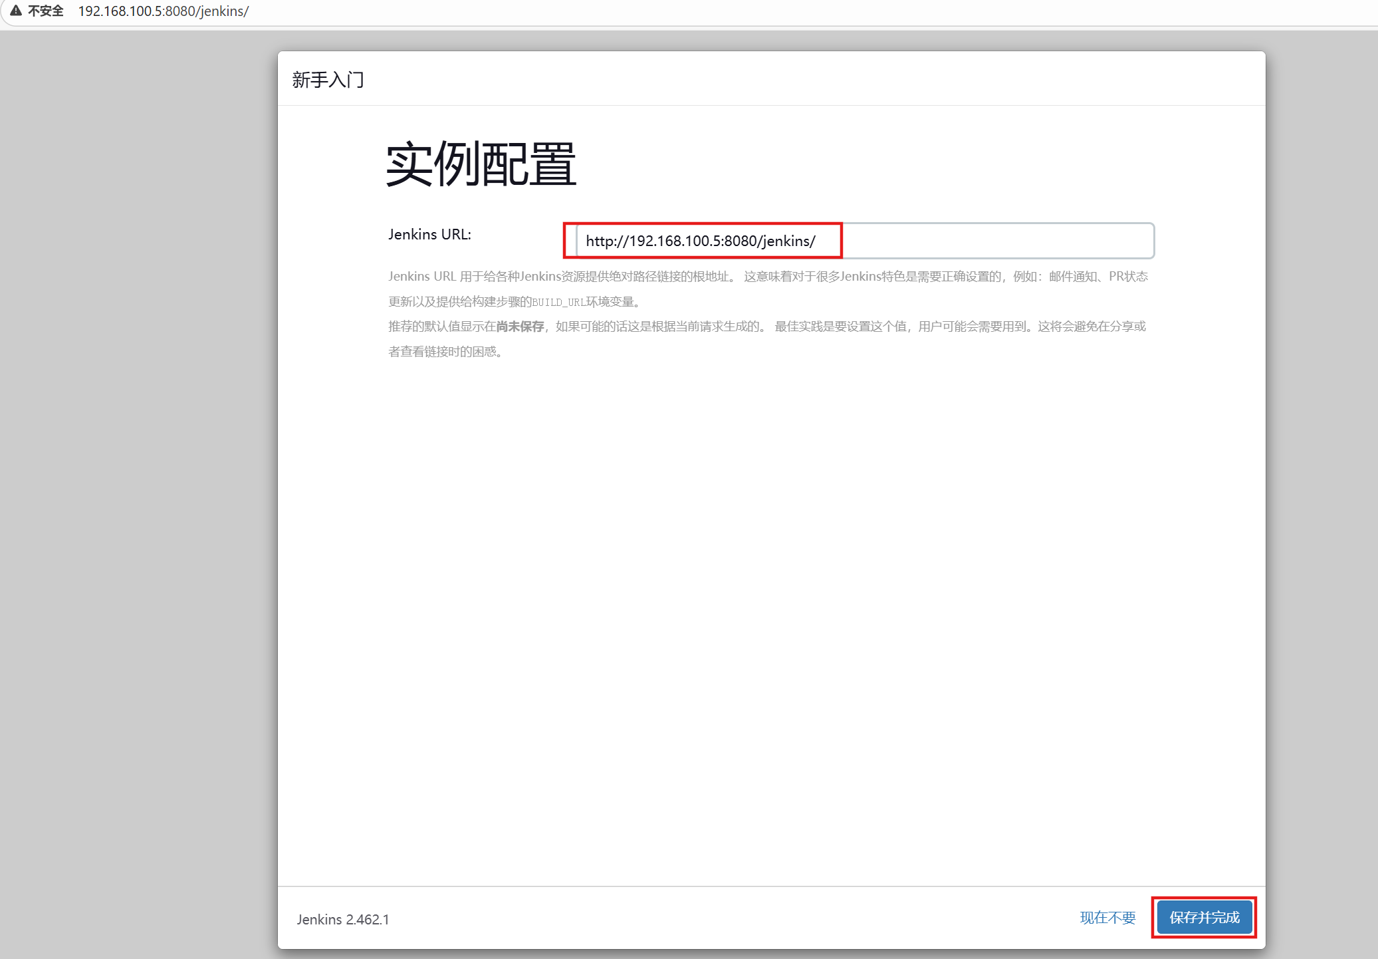
Task: Click the Jenkins 2.462.1 version text
Action: pos(343,919)
